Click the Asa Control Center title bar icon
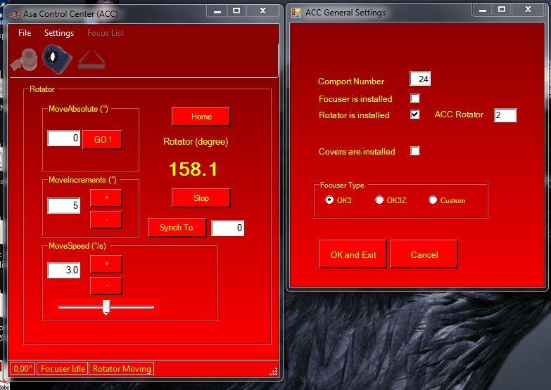This screenshot has width=551, height=390. coord(14,13)
